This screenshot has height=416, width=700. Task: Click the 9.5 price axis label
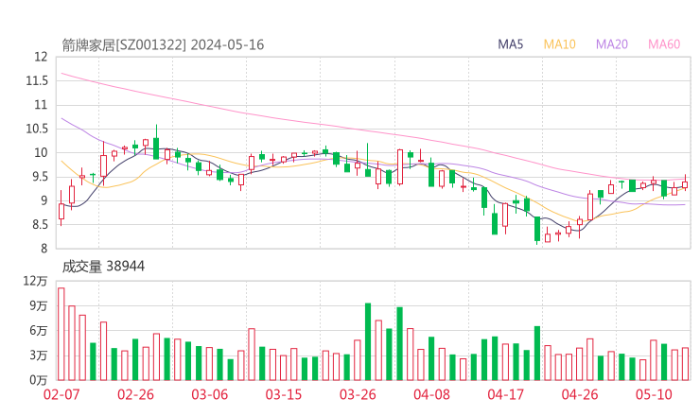click(x=40, y=177)
